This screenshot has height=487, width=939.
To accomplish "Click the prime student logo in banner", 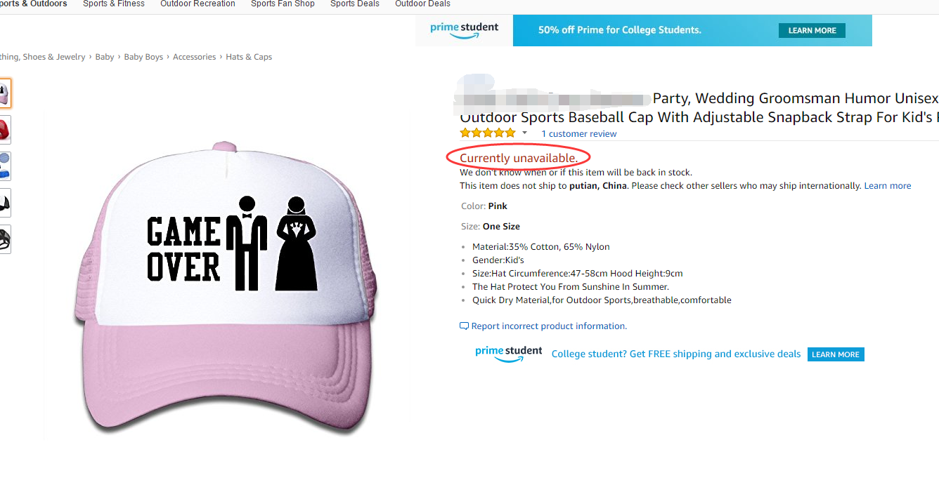I will pos(465,31).
